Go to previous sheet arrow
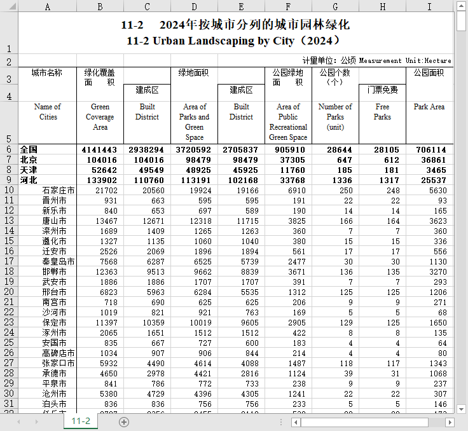The width and height of the screenshot is (468, 431). 19,421
